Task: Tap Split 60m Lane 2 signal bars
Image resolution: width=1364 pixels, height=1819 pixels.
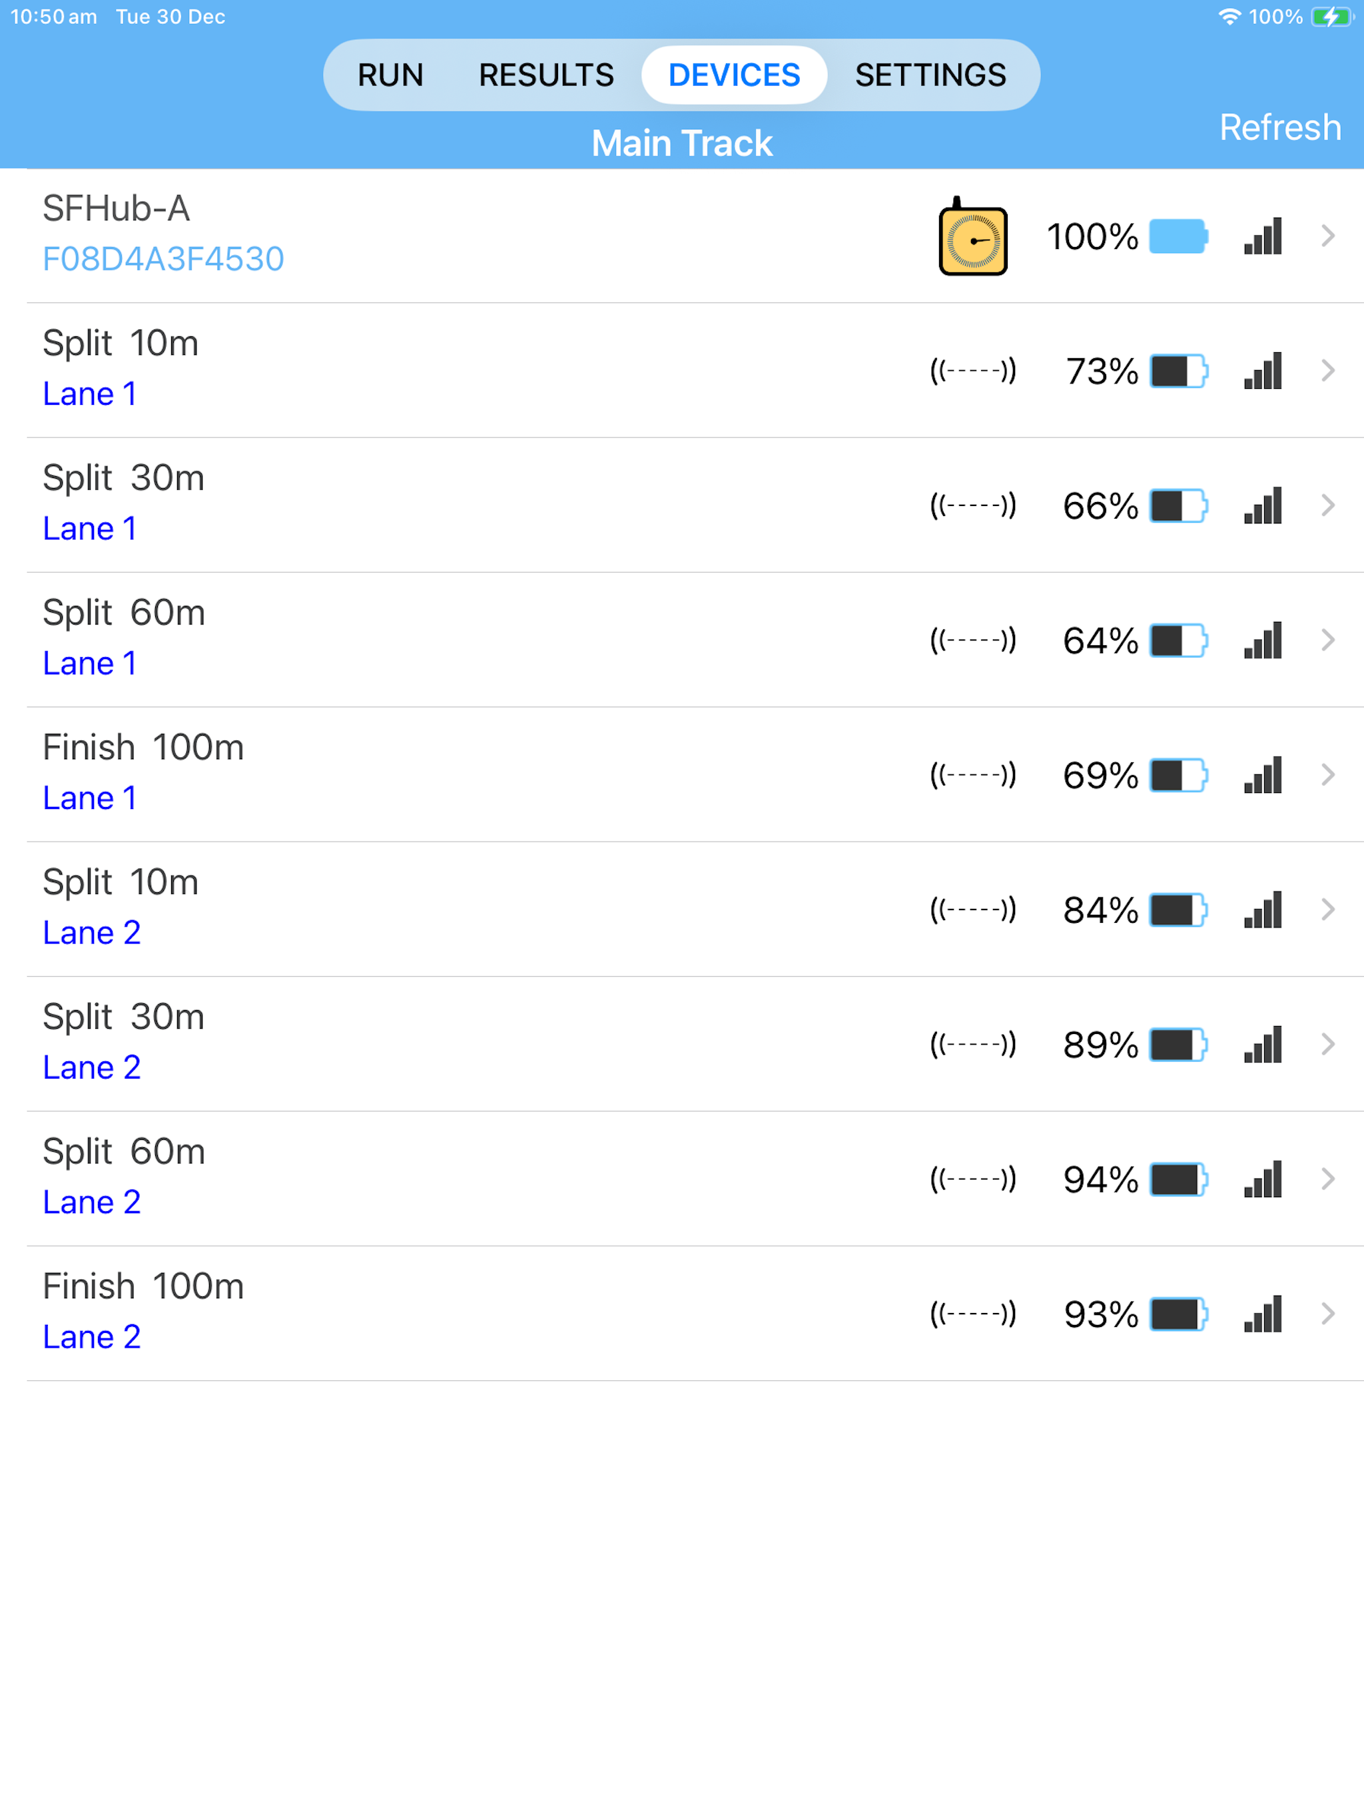Action: [x=1263, y=1179]
